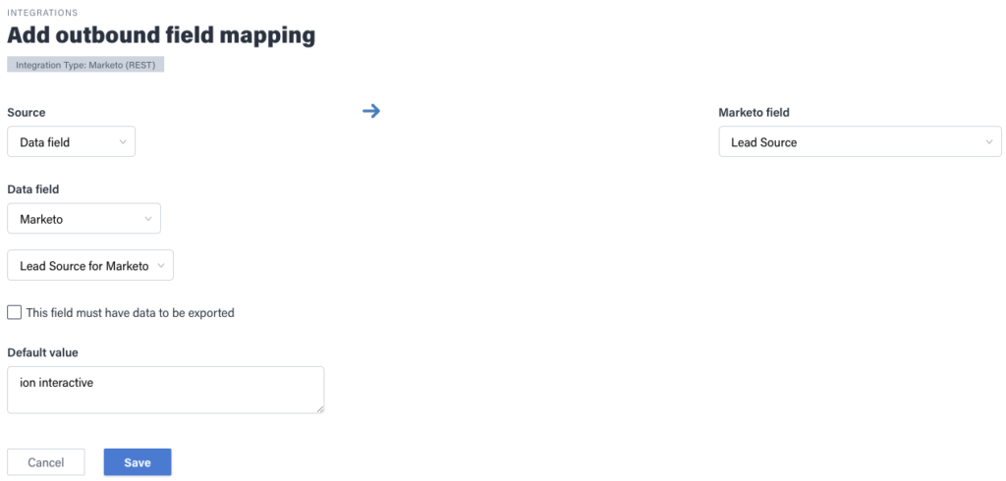Click the 'Add outbound field mapping' heading
The image size is (1006, 481).
161,35
